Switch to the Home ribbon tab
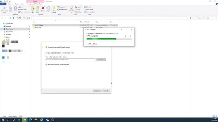This screenshot has width=218, height=122. 10,4
